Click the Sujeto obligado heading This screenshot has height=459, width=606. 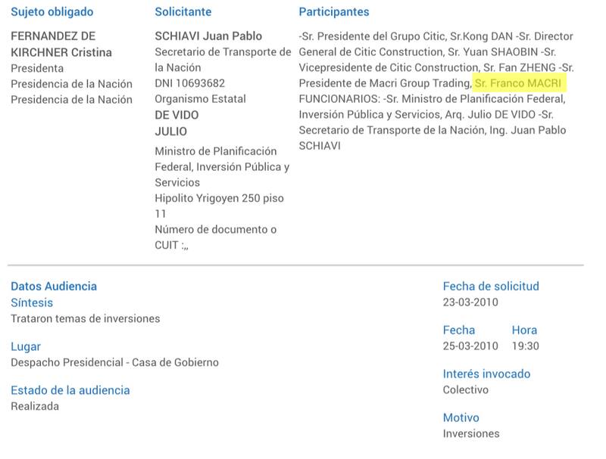click(52, 12)
